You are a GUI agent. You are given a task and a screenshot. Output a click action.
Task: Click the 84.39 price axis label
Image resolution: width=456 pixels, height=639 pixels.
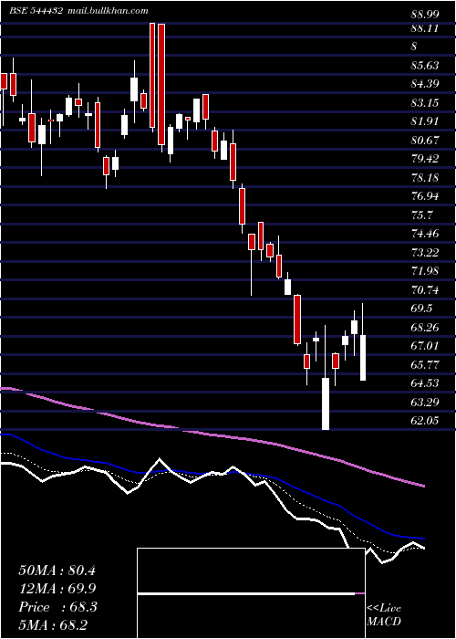point(425,84)
